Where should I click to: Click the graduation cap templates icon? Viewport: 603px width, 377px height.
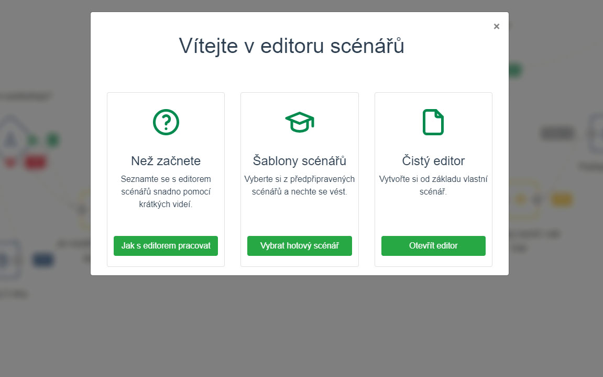coord(300,122)
